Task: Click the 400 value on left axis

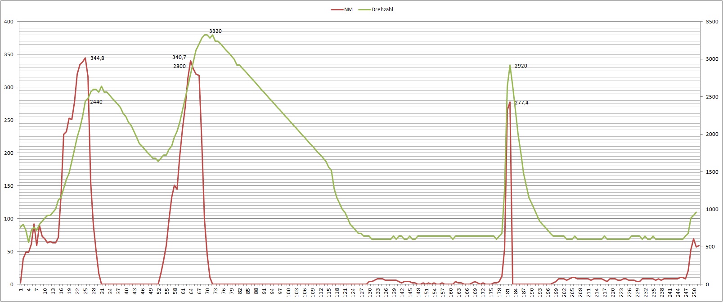Action: [x=9, y=22]
